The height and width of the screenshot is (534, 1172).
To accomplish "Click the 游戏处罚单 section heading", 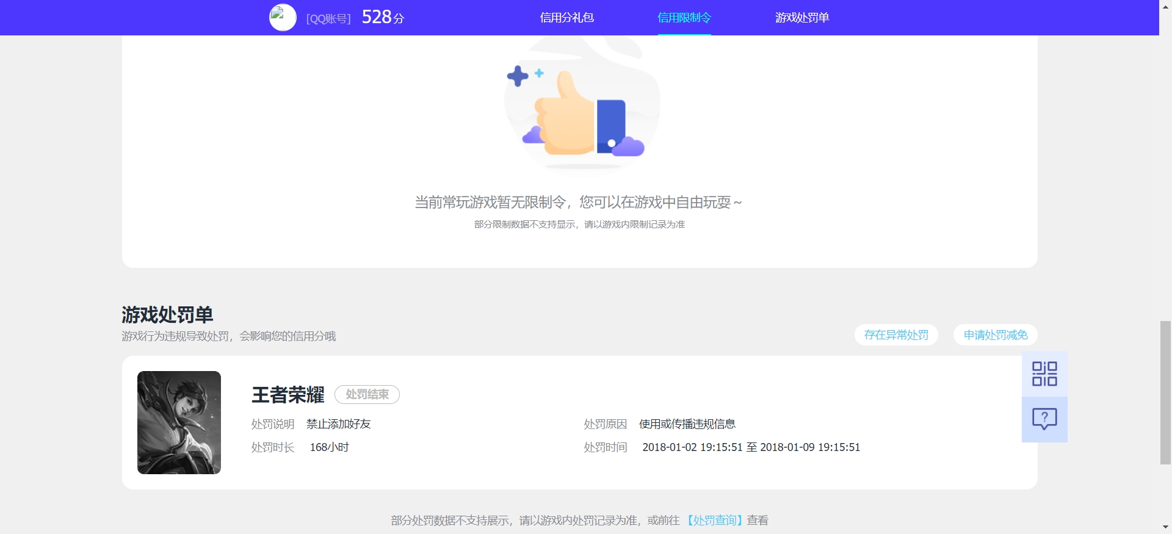I will pos(167,315).
